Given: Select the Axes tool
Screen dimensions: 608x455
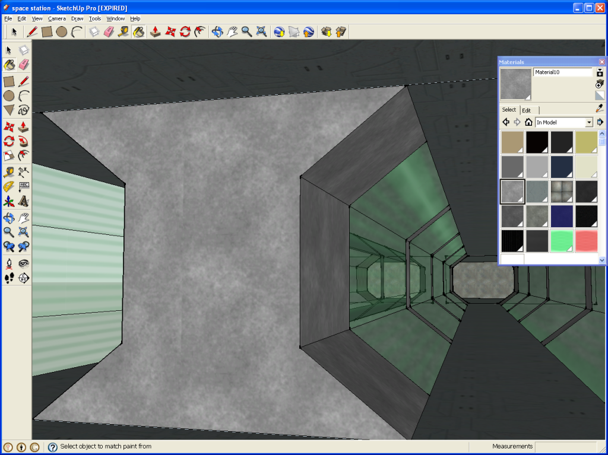Looking at the screenshot, I should point(9,202).
